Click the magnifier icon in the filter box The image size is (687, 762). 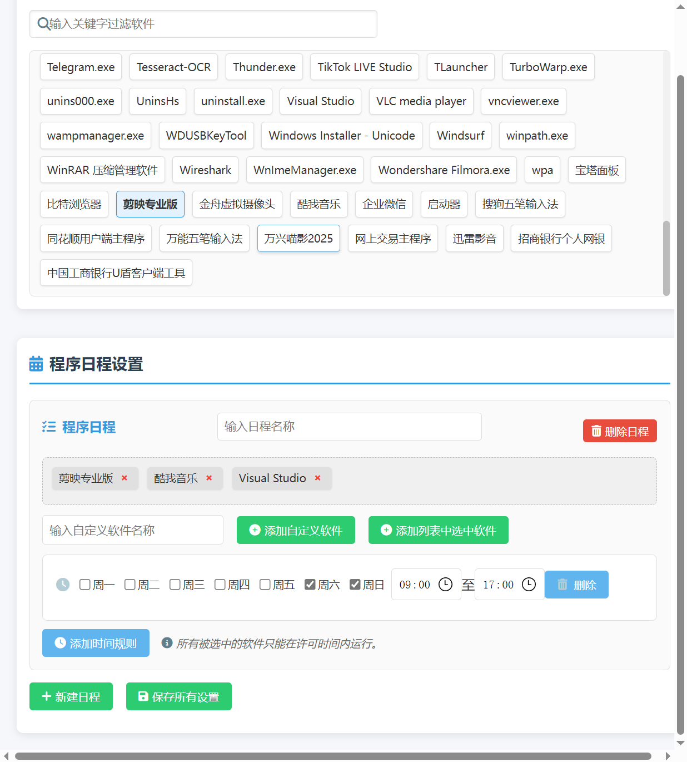[x=43, y=23]
